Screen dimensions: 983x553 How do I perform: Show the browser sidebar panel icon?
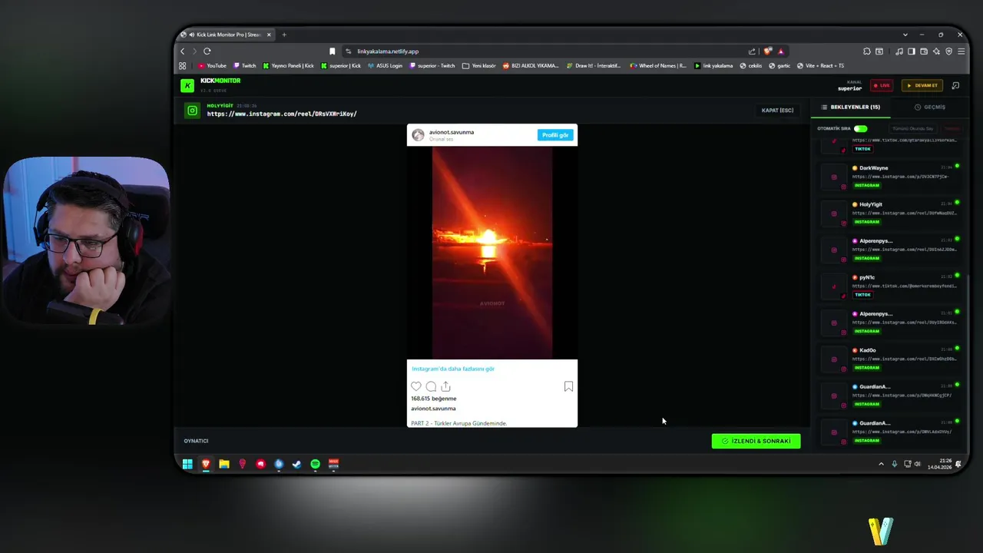pos(912,51)
